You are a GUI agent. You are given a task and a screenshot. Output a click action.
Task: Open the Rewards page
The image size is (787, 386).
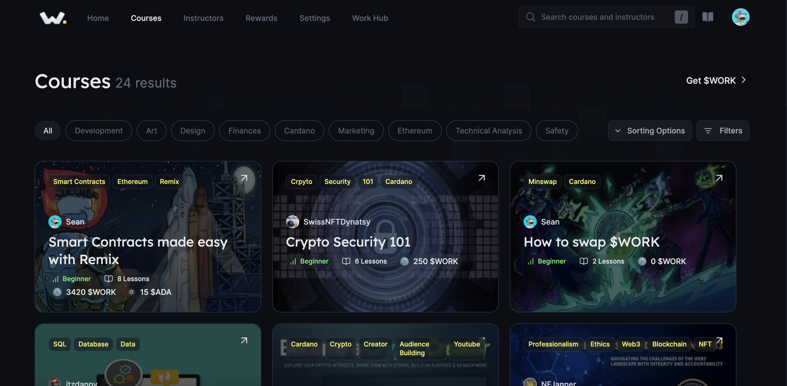pyautogui.click(x=261, y=18)
